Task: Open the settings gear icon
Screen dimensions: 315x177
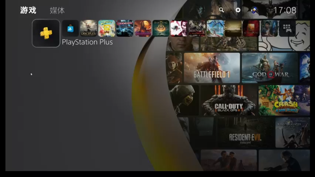Action: pos(238,10)
